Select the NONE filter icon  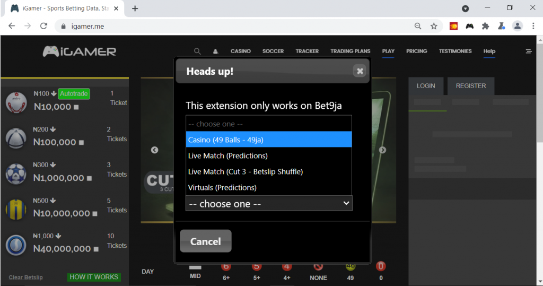click(318, 267)
